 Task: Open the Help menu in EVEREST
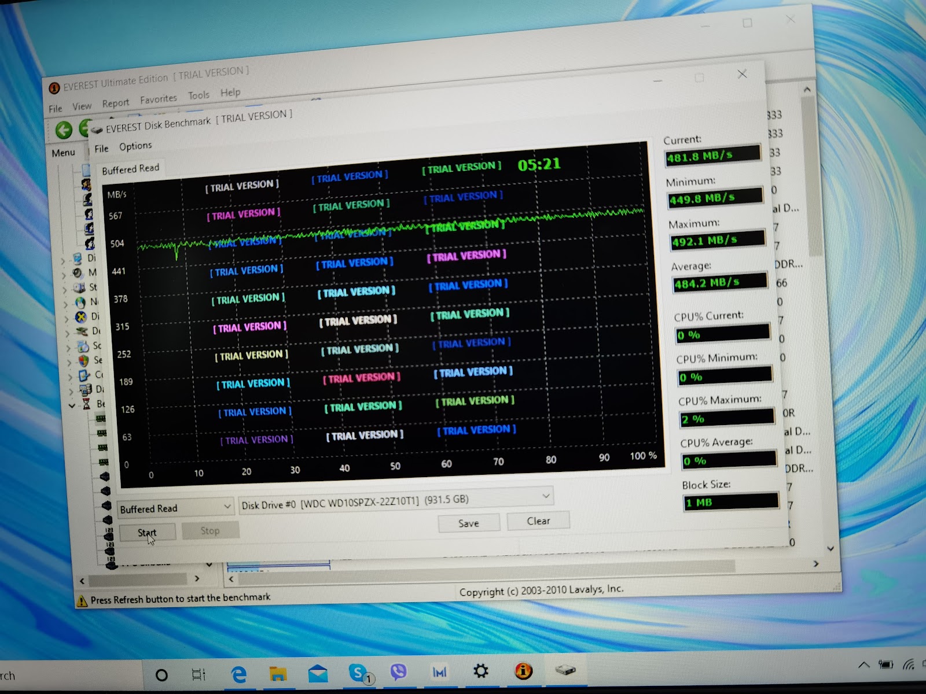click(230, 93)
